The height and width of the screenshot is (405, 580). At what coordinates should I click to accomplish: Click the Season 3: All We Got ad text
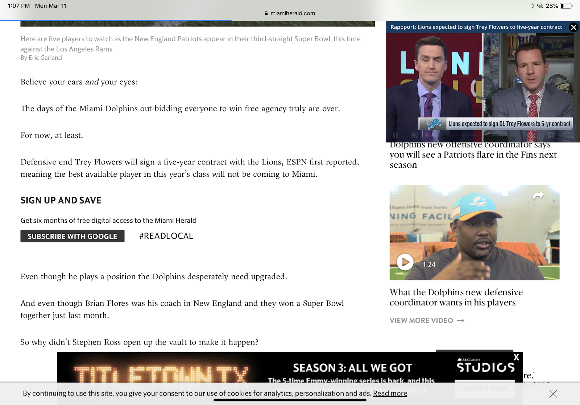coord(352,368)
